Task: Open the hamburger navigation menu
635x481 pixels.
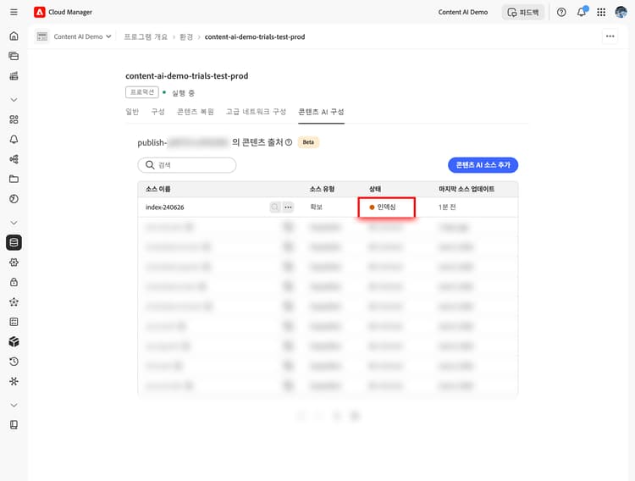Action: point(14,12)
